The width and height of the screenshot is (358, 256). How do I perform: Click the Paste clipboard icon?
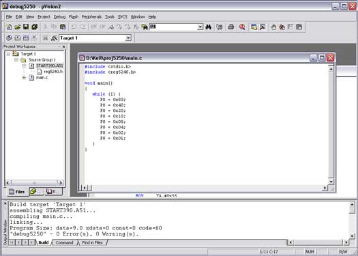click(x=63, y=27)
